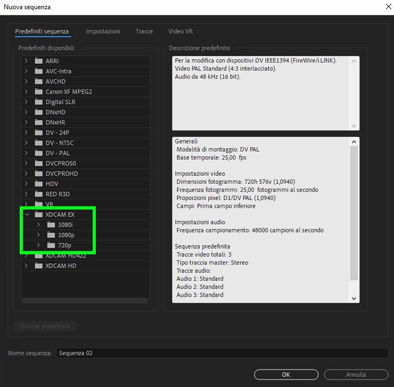Image resolution: width=394 pixels, height=387 pixels.
Task: Click the HDV folder icon
Action: (x=38, y=184)
